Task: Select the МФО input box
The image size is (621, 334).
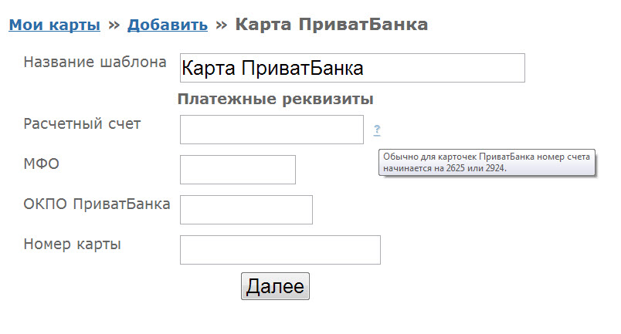Action: (237, 170)
